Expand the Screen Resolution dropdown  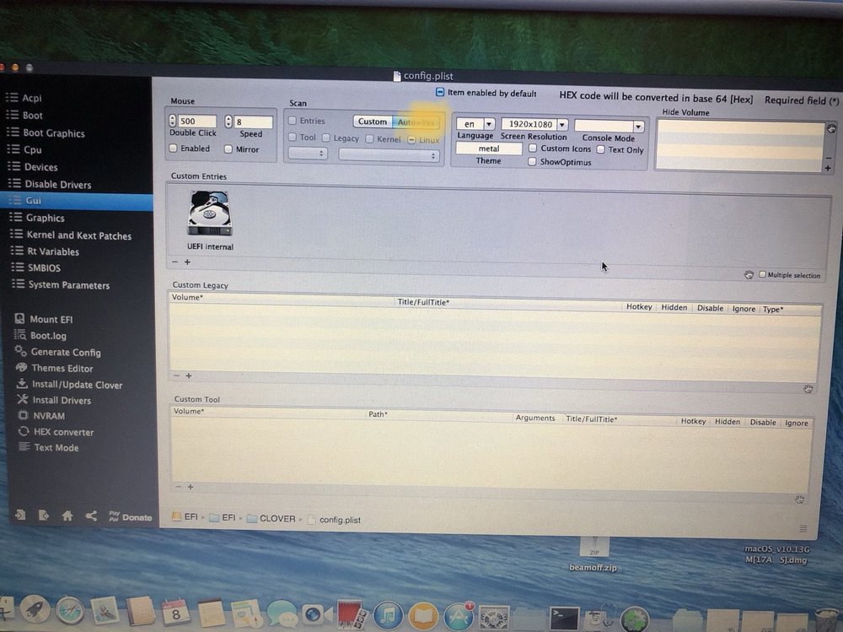(535, 124)
